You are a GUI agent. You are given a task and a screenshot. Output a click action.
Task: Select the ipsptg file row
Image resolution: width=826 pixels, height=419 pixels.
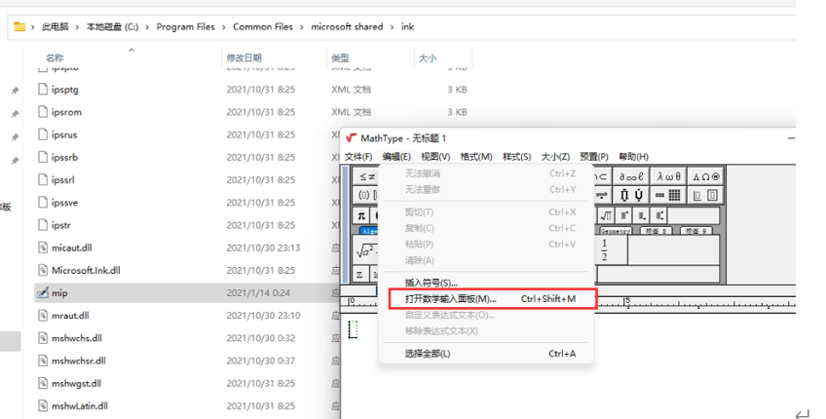[253, 90]
